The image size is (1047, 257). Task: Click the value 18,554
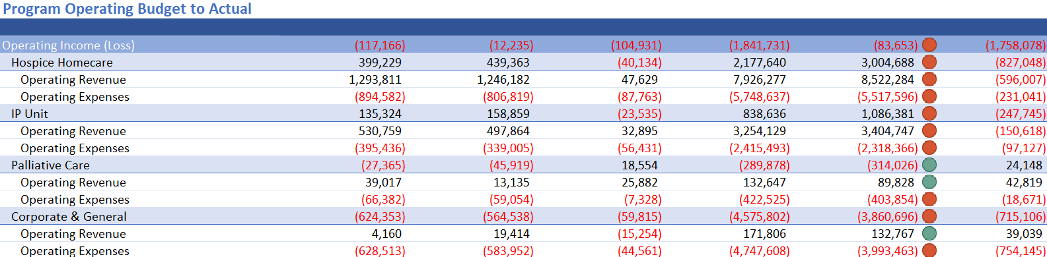click(639, 165)
